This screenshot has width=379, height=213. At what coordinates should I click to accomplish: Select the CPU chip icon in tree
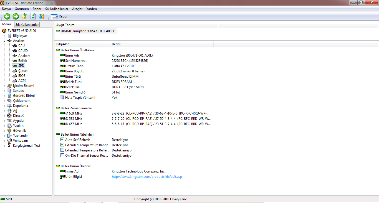click(x=15, y=46)
